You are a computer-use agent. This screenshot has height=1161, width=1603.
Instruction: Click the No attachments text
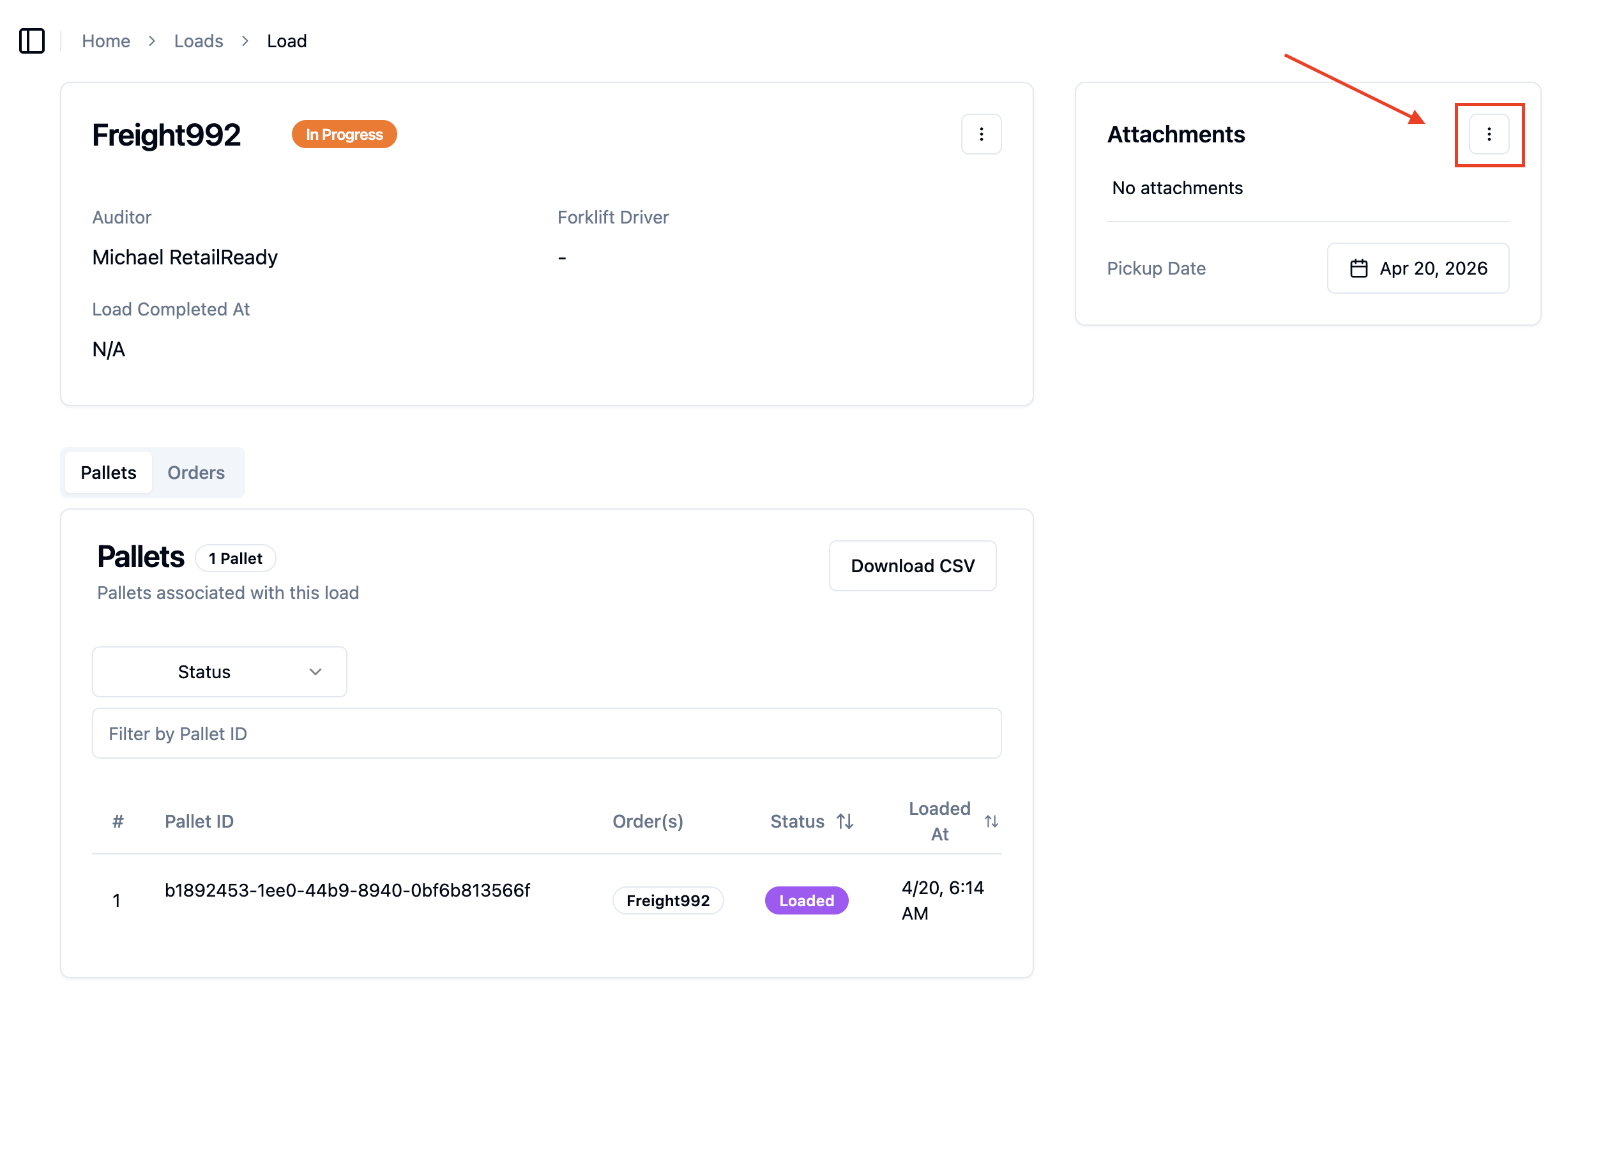[x=1177, y=188]
